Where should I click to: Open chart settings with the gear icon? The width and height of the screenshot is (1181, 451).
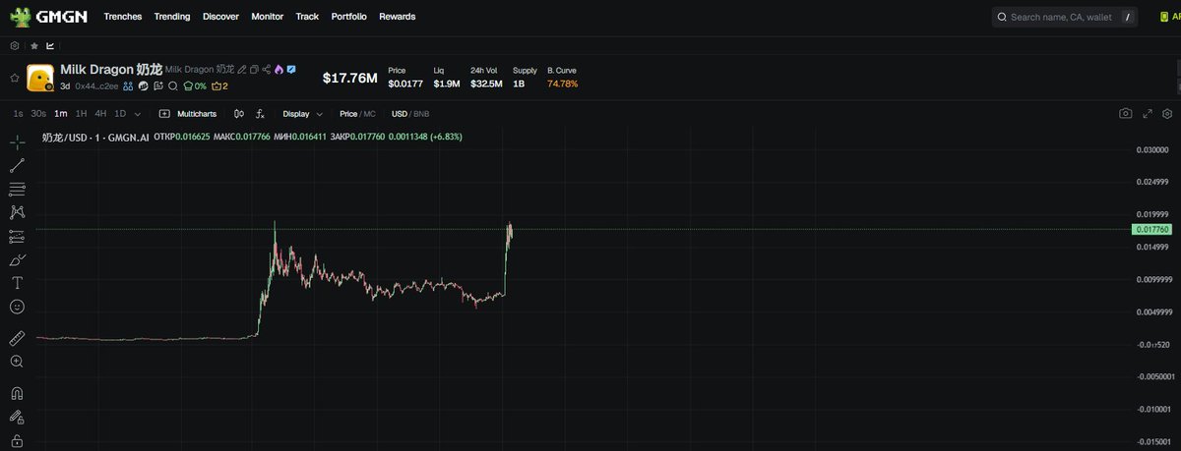click(x=1168, y=114)
